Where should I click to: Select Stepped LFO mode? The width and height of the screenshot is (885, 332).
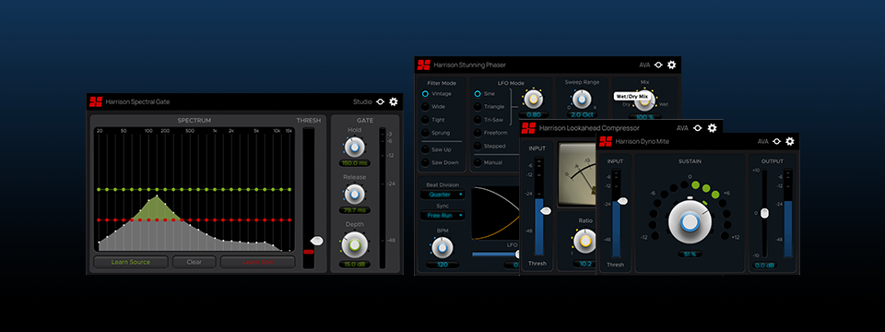478,146
